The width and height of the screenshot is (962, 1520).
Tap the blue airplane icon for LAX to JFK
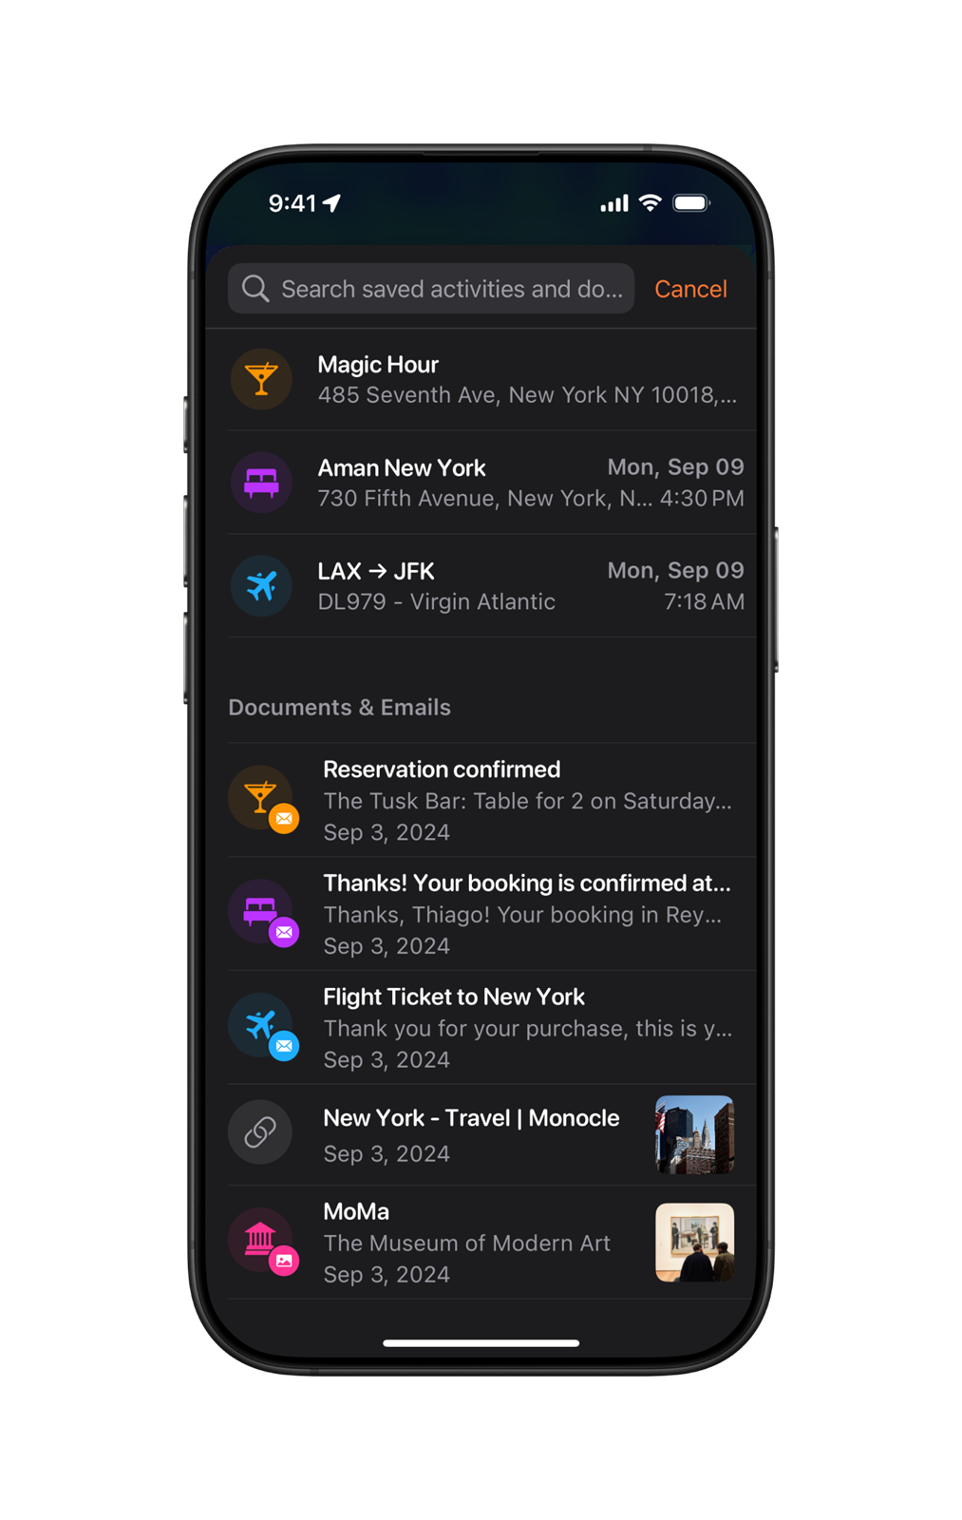point(261,586)
